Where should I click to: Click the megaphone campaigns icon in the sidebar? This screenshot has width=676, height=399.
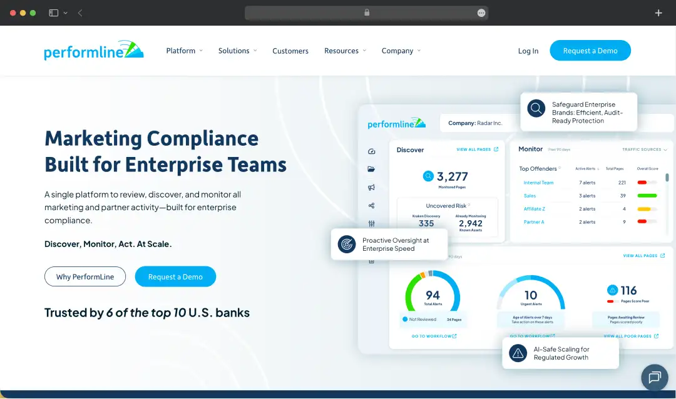click(x=371, y=187)
